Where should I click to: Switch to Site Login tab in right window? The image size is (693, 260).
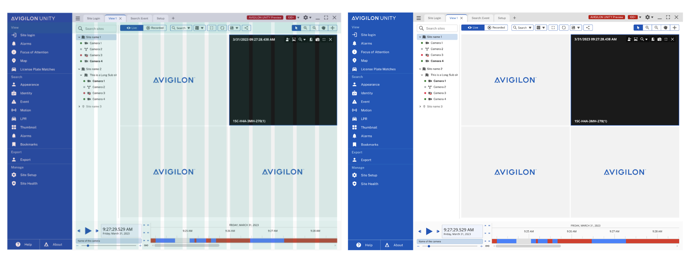pyautogui.click(x=434, y=18)
